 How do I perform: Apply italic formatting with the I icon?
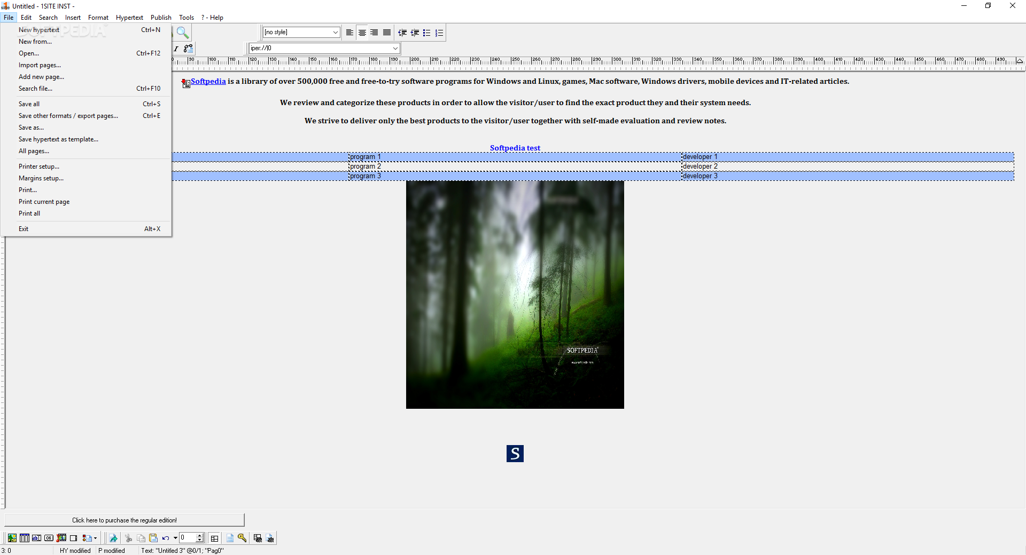pos(176,49)
